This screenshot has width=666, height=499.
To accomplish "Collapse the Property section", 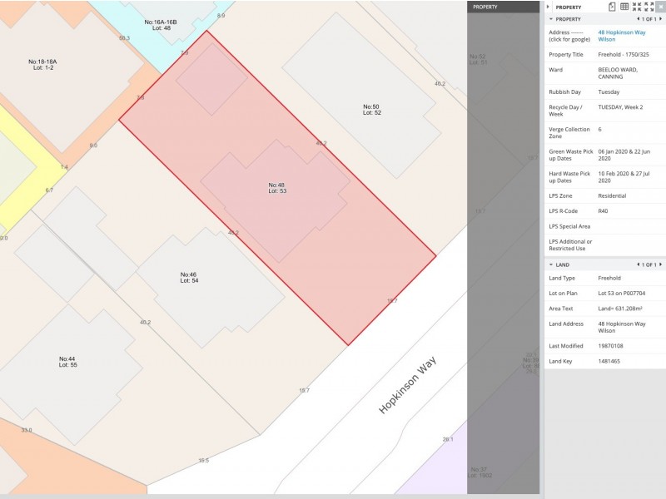I will [551, 19].
